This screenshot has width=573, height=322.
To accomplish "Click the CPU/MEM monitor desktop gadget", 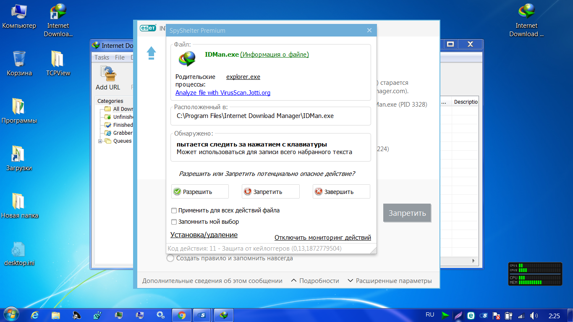I will (535, 274).
